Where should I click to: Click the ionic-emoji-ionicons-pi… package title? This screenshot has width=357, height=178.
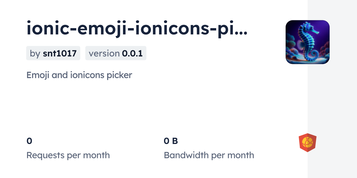pos(137,29)
